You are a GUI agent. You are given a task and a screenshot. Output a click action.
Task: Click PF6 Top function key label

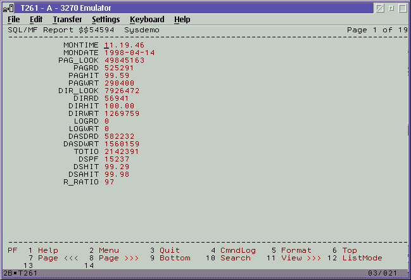[350, 250]
